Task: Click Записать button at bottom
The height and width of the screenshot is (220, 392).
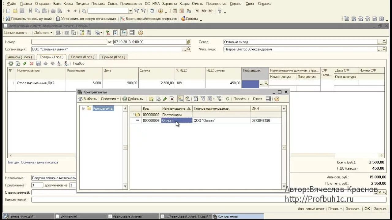Action: 353,209
